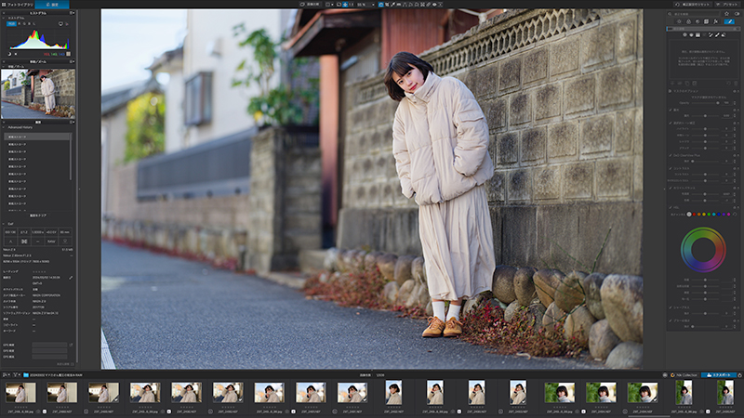This screenshot has width=744, height=418.
Task: Toggle the active corrections eye switch
Action: point(737,14)
